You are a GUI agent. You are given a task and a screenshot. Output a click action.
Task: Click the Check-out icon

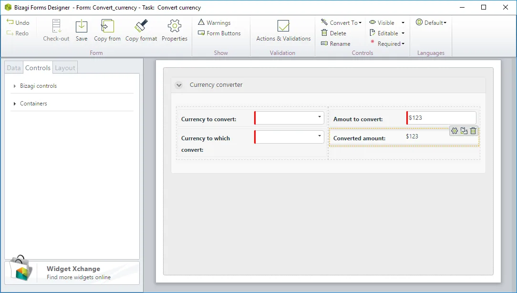[x=56, y=26]
